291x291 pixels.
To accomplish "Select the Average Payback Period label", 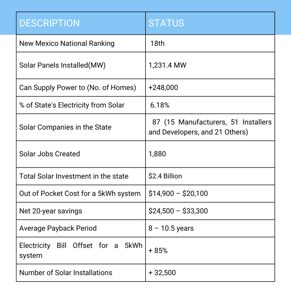I will pos(58,228).
